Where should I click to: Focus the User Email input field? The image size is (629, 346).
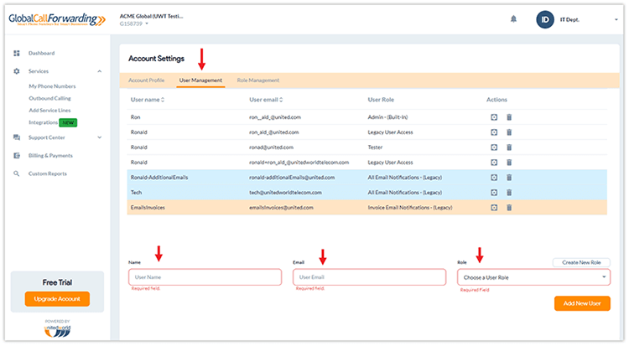tap(369, 277)
